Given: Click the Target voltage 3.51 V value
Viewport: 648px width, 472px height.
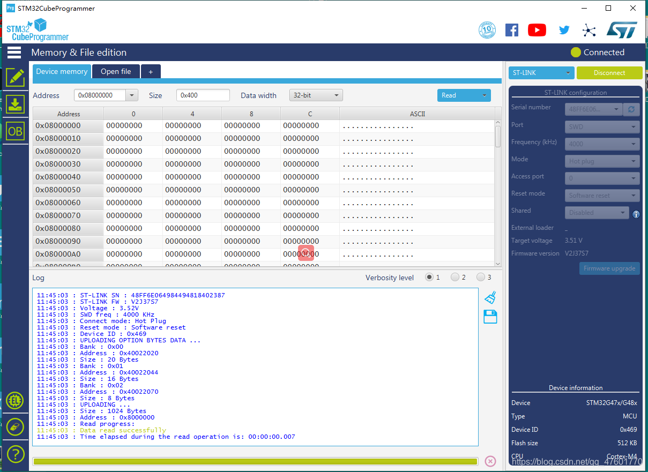Looking at the screenshot, I should (573, 241).
